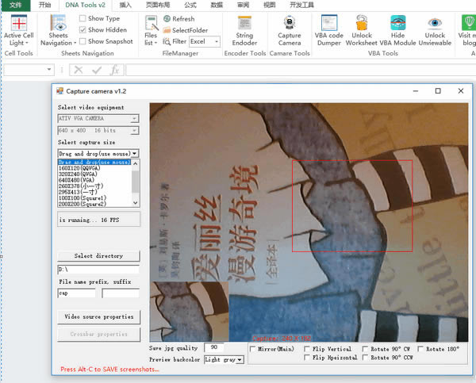Choose 200X200 (Square2) capture size
The height and width of the screenshot is (383, 476).
[x=83, y=204]
